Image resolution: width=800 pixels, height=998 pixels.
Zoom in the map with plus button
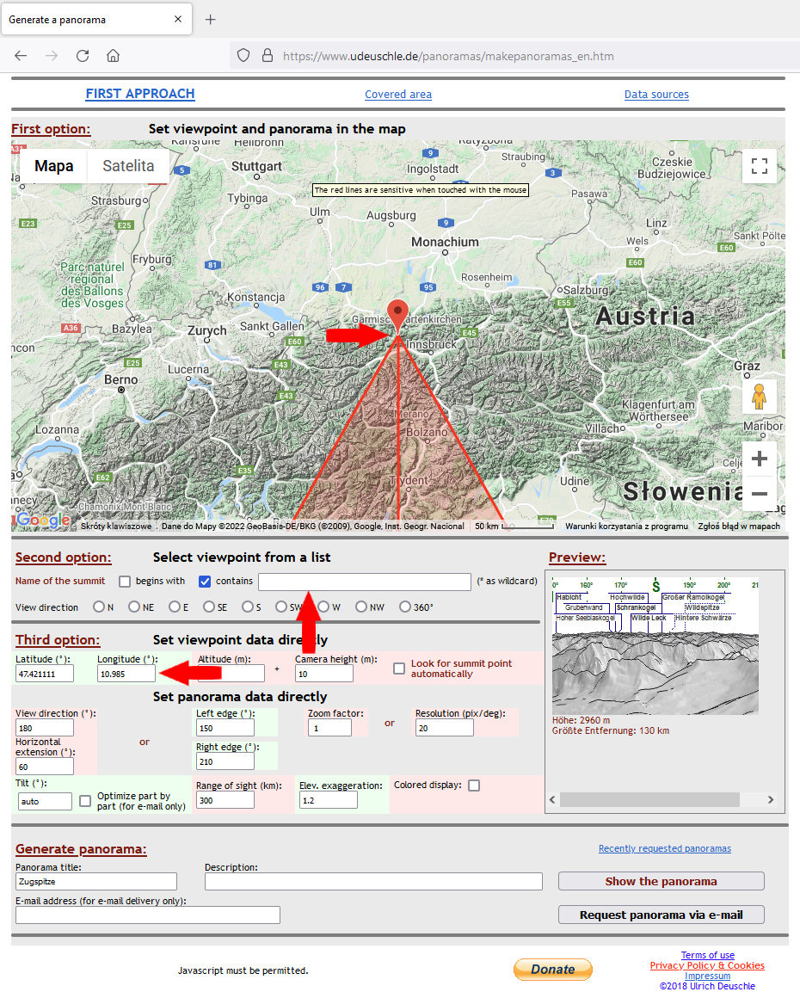click(759, 459)
